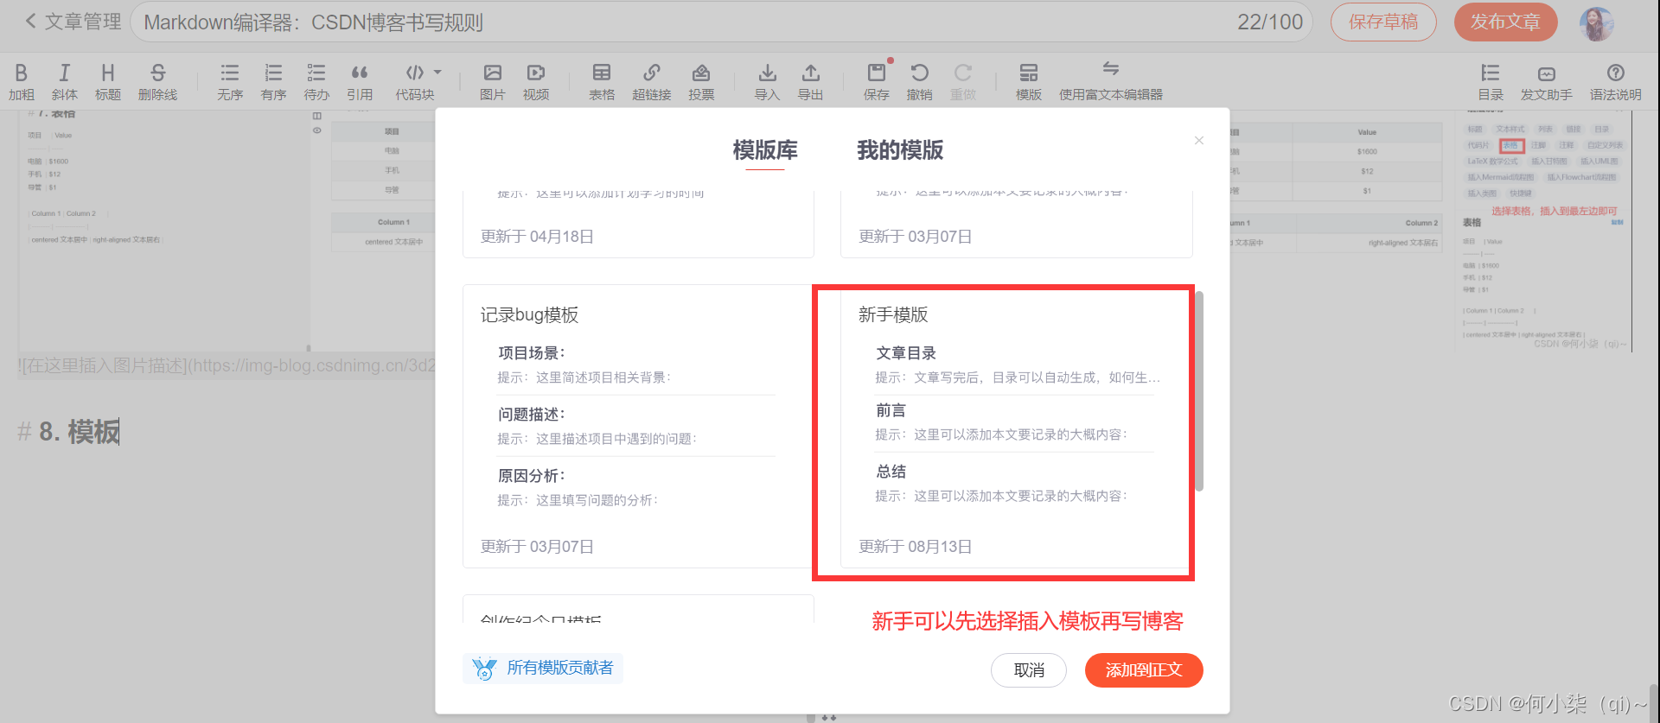Undo last edit (撤销)
Image resolution: width=1660 pixels, height=723 pixels.
[x=920, y=82]
